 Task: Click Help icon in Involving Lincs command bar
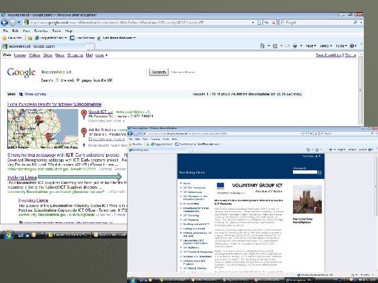[x=370, y=149]
